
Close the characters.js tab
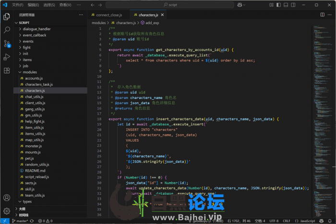point(162,15)
